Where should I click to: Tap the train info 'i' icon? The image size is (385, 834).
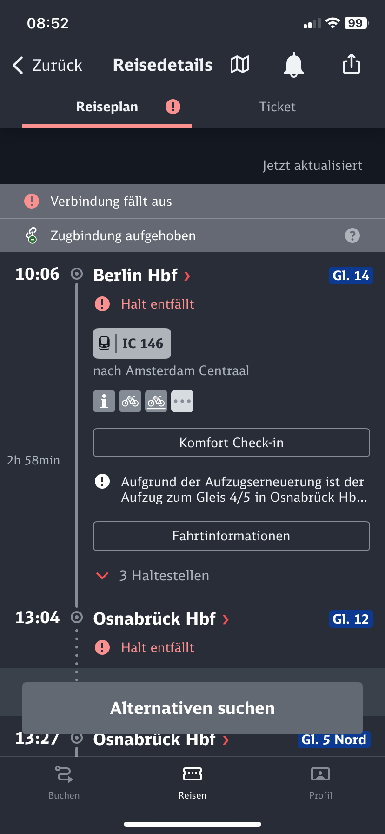point(104,401)
